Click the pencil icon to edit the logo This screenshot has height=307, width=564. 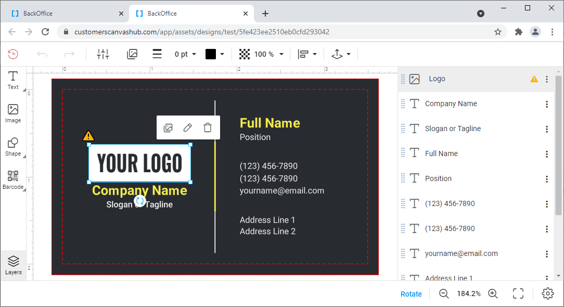tap(187, 127)
